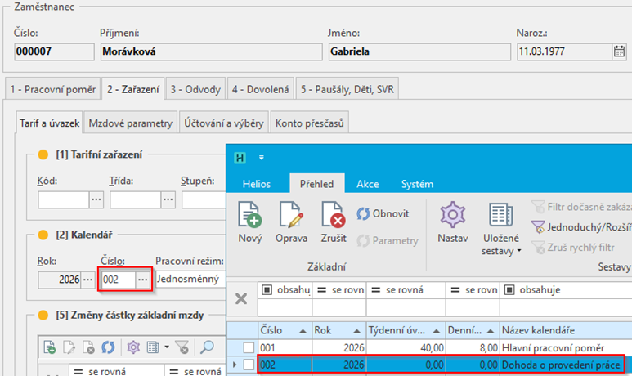Click into the Příjmení field
Image resolution: width=632 pixels, height=376 pixels.
209,51
